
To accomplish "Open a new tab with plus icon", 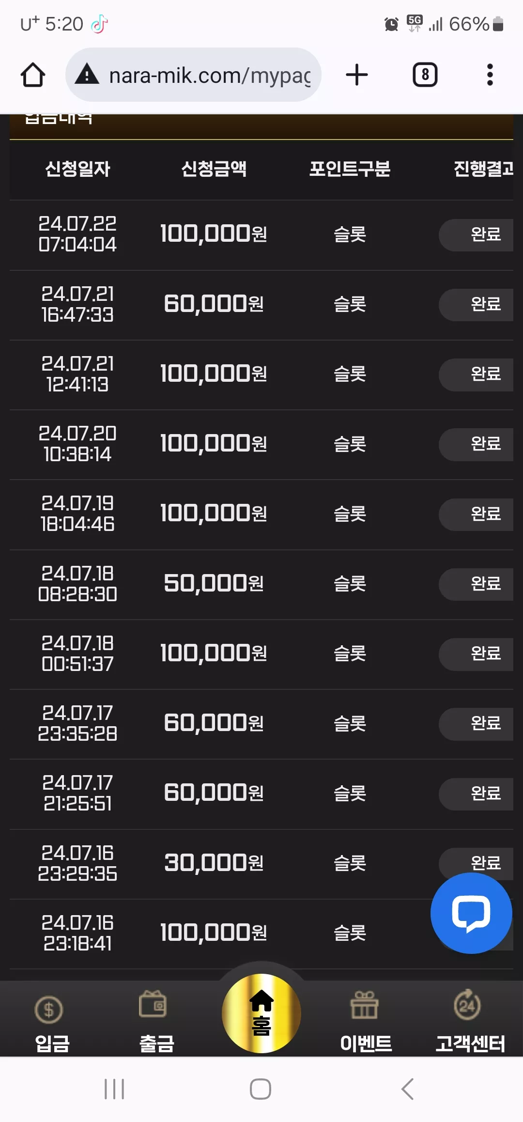I will pos(357,75).
